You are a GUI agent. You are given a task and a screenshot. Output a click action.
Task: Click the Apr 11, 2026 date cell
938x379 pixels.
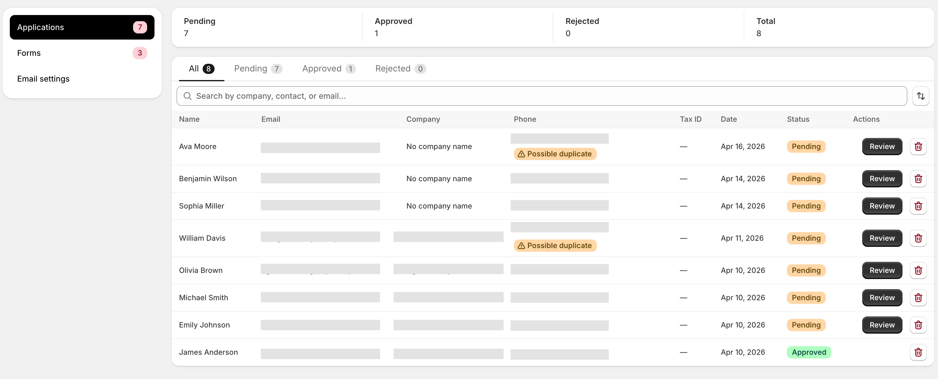click(x=742, y=238)
